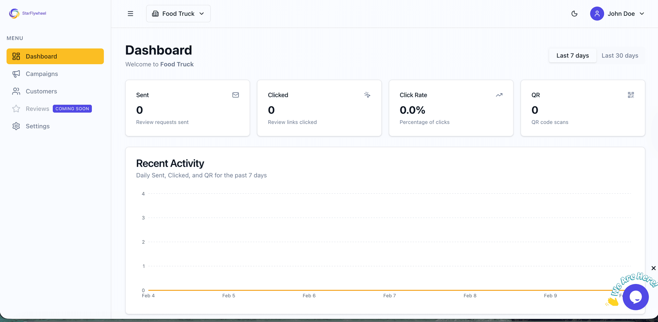Select the Dashboard grid icon in sidebar

(16, 56)
